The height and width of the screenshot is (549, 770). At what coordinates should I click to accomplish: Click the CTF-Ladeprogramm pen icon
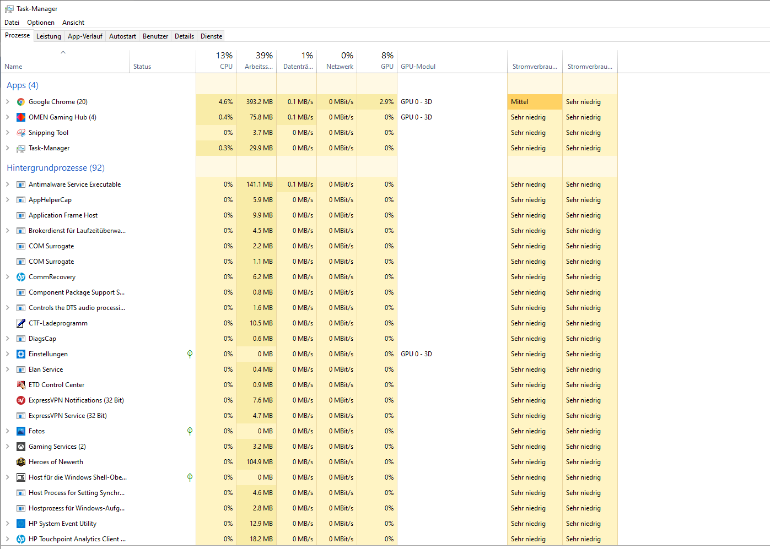tap(21, 323)
